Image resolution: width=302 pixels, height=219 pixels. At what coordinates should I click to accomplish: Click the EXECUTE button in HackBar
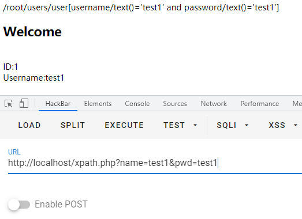click(x=124, y=125)
